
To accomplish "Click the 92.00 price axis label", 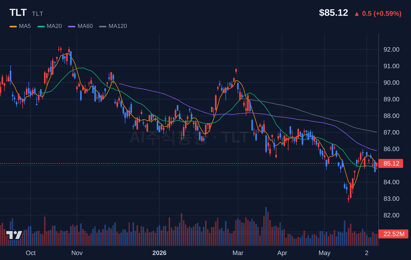I will coord(392,49).
